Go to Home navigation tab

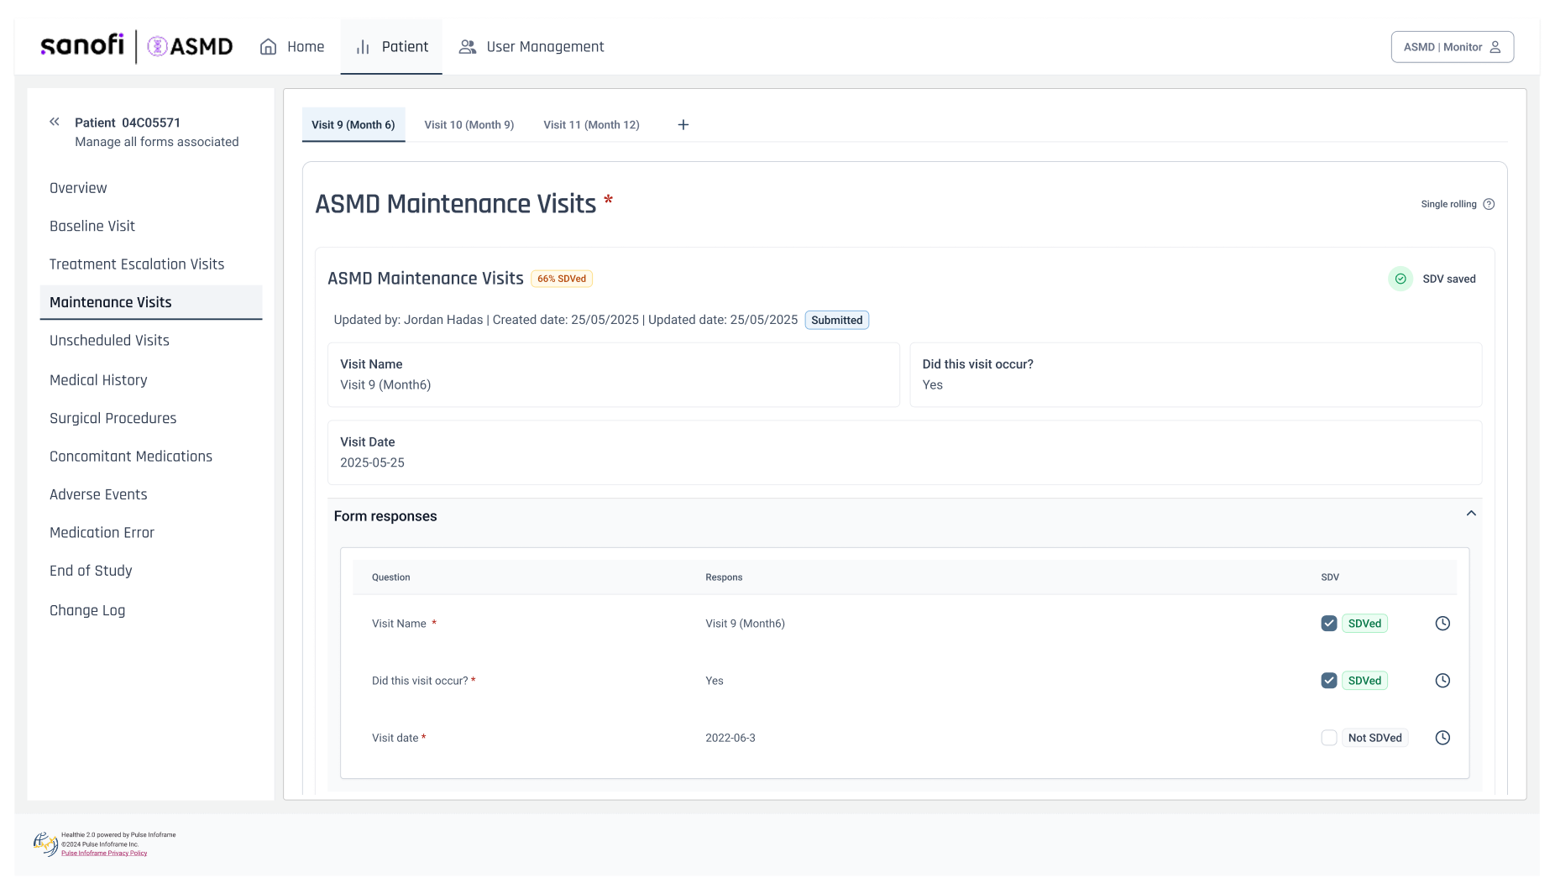(x=292, y=47)
